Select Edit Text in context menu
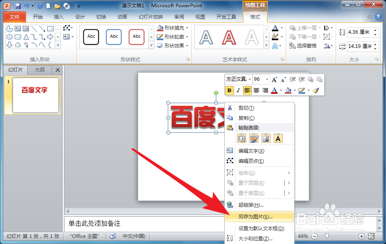 point(260,151)
